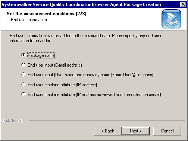Cancel the package creation wizard
This screenshot has height=141, width=188.
[167, 131]
